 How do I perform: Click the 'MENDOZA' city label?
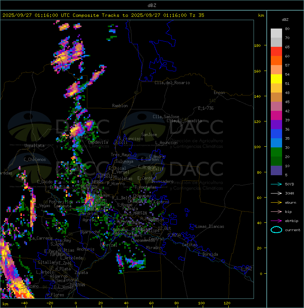[89, 187]
